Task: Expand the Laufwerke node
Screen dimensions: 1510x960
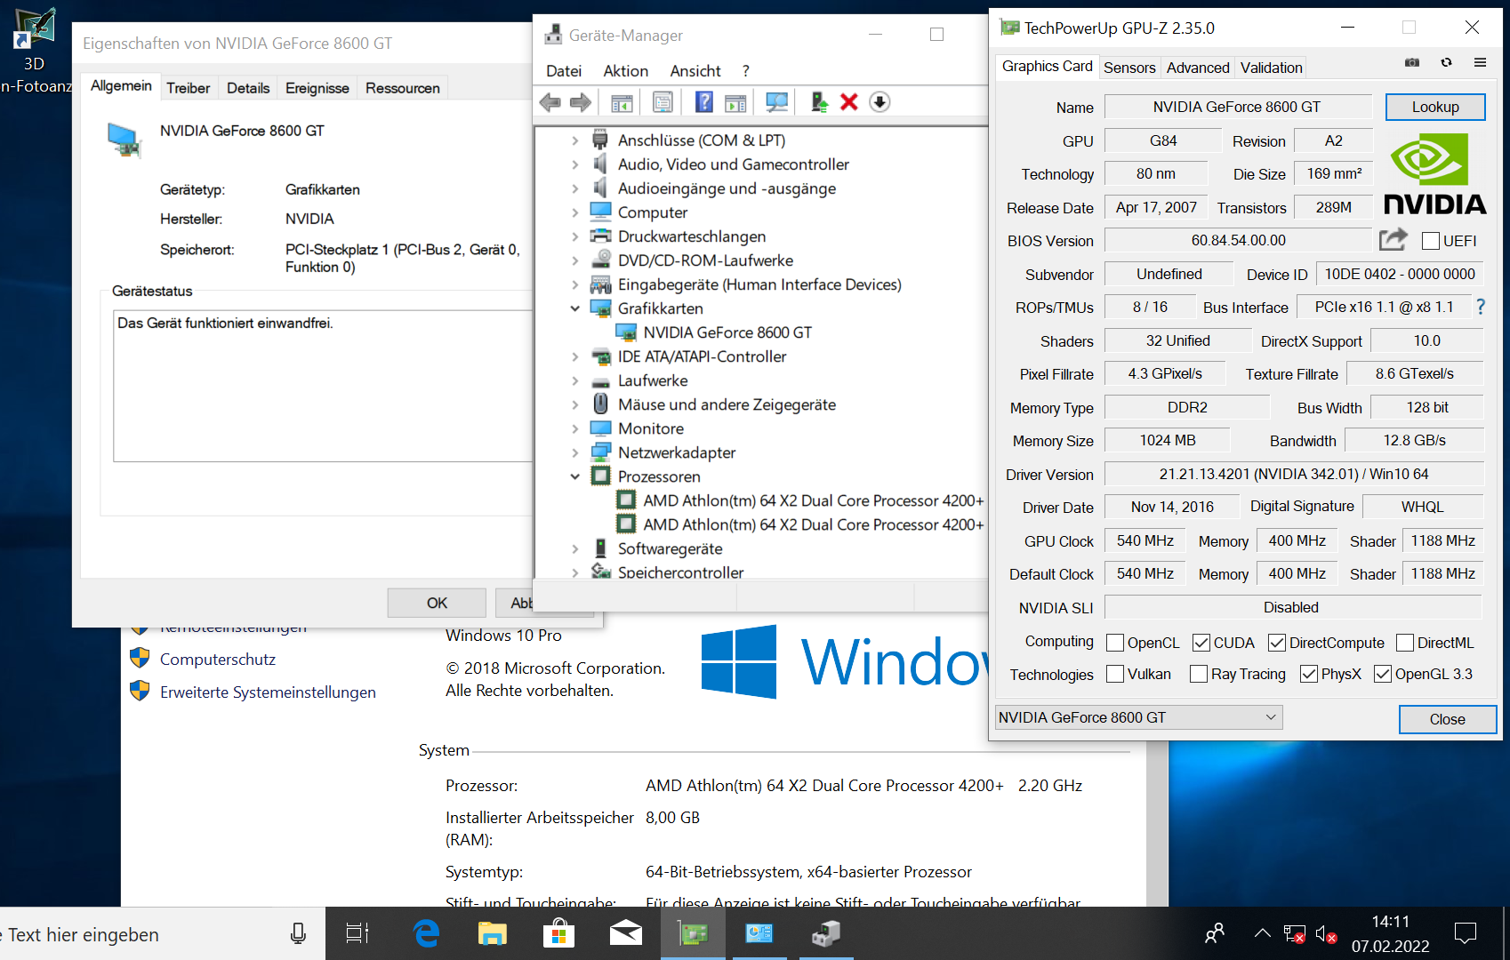Action: 575,380
